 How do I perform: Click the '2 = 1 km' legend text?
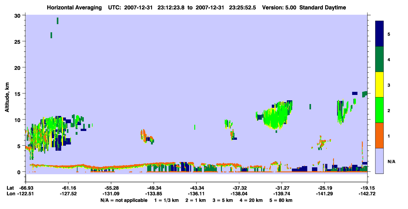coord(196,200)
